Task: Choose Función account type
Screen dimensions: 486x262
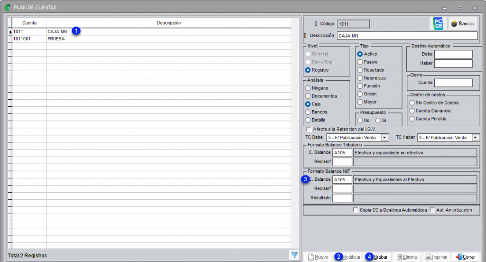Action: pos(360,86)
